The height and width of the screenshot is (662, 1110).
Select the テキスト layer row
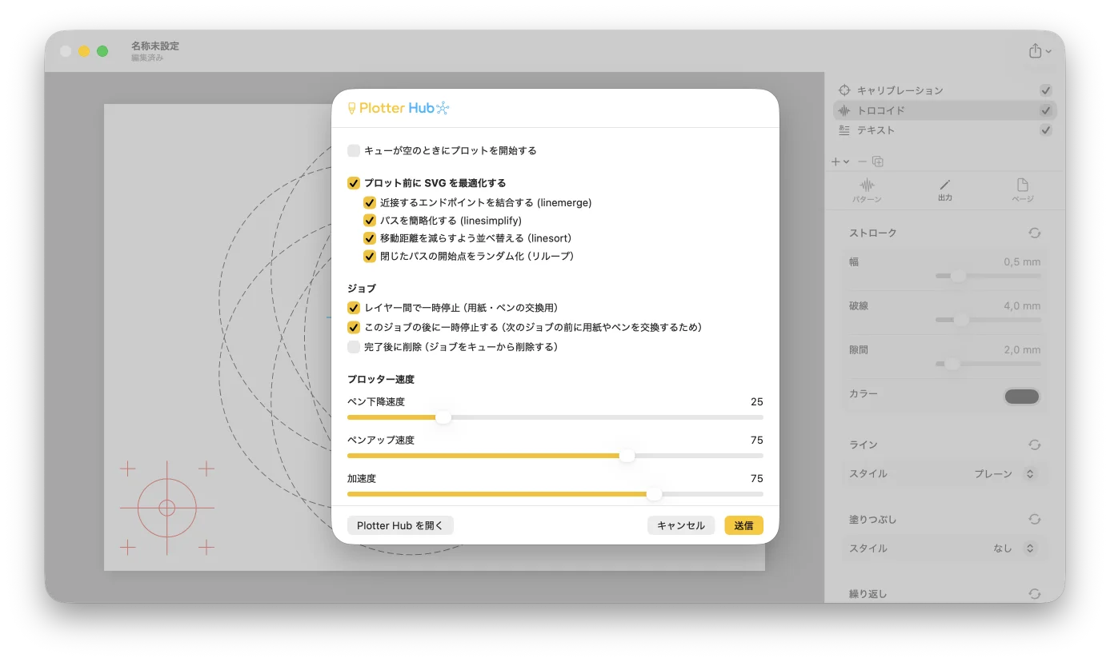945,130
